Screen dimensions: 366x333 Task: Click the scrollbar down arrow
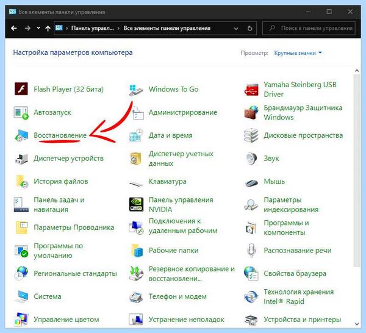[357, 324]
